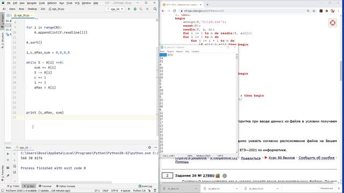Open the red extension icon in Chrome
The width and height of the screenshot is (344, 193).
[333, 11]
